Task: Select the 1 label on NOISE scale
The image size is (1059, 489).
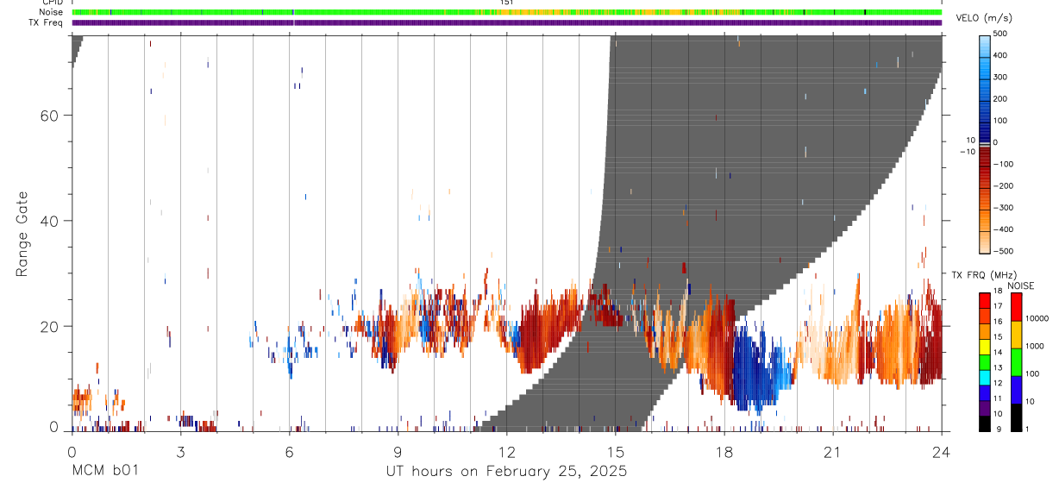Action: pyautogui.click(x=1027, y=430)
